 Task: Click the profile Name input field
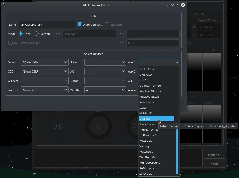[47, 24]
